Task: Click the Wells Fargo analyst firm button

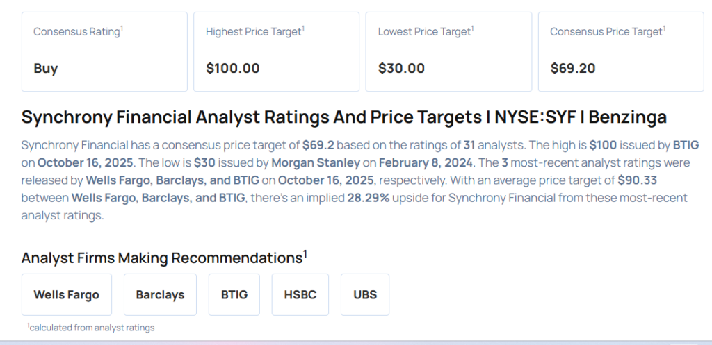Action: pyautogui.click(x=67, y=294)
